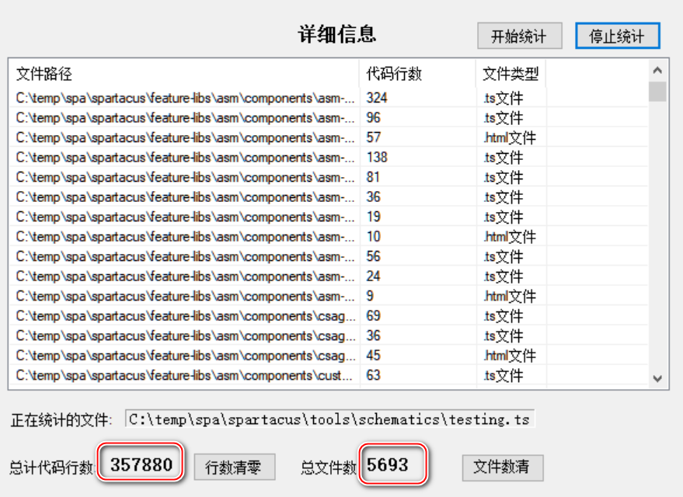Click the vertical scrollbar track
683x497 pixels.
coord(657,233)
